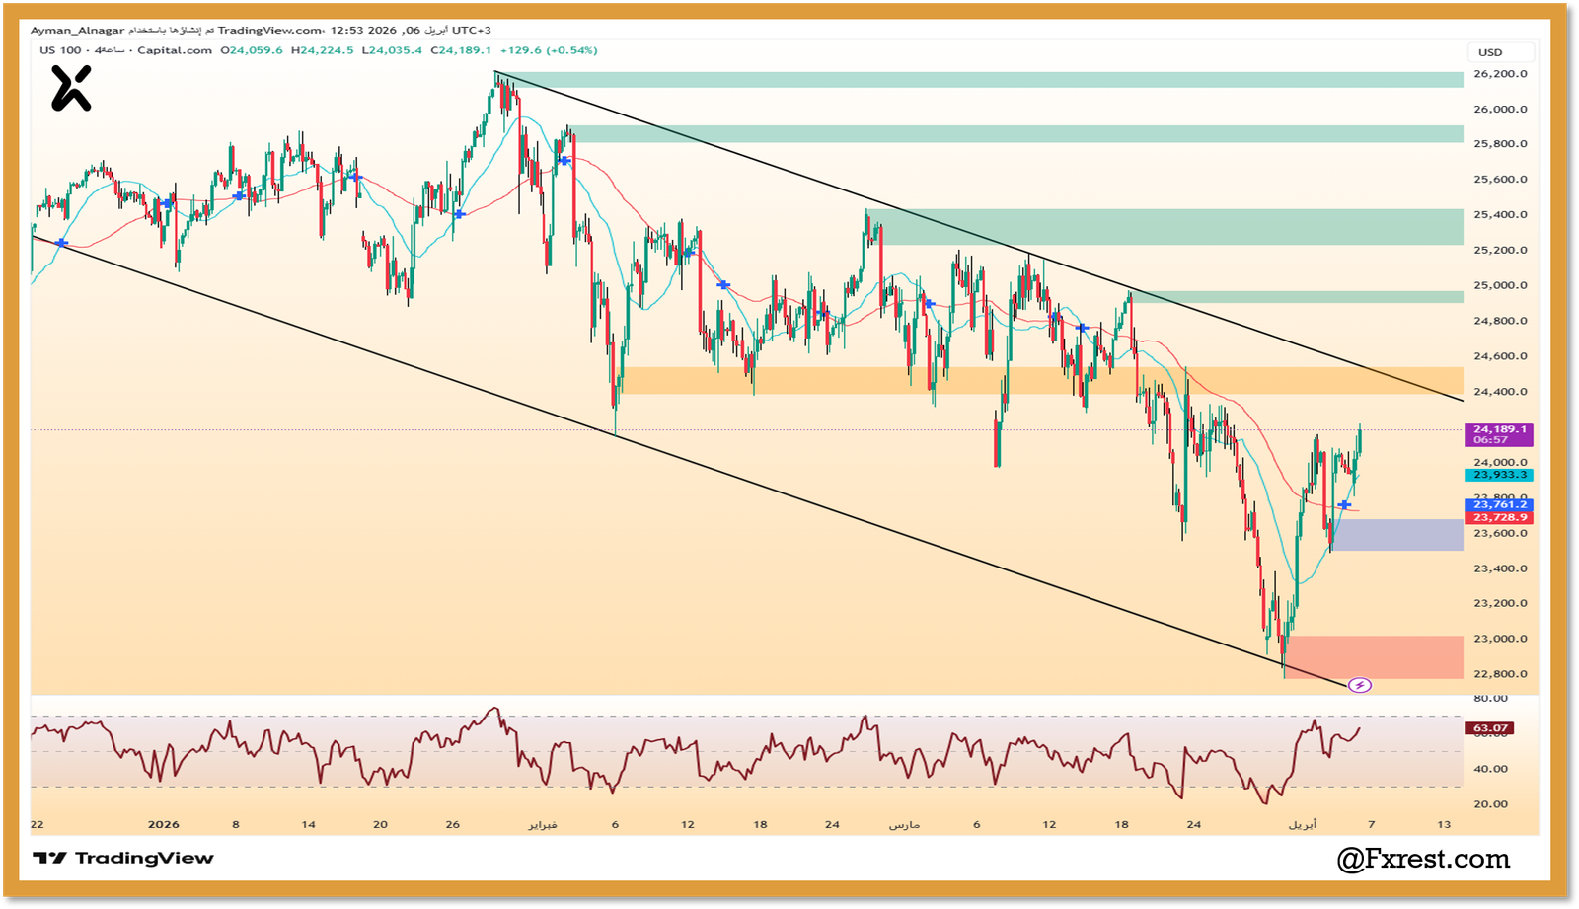Select the current price label 24,189.1
The image size is (1579, 909).
coord(1499,429)
